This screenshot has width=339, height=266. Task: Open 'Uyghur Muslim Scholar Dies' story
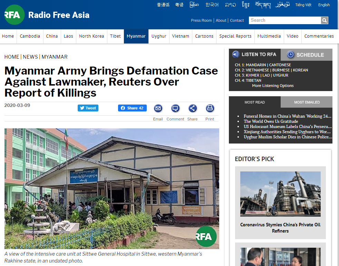[x=288, y=137]
